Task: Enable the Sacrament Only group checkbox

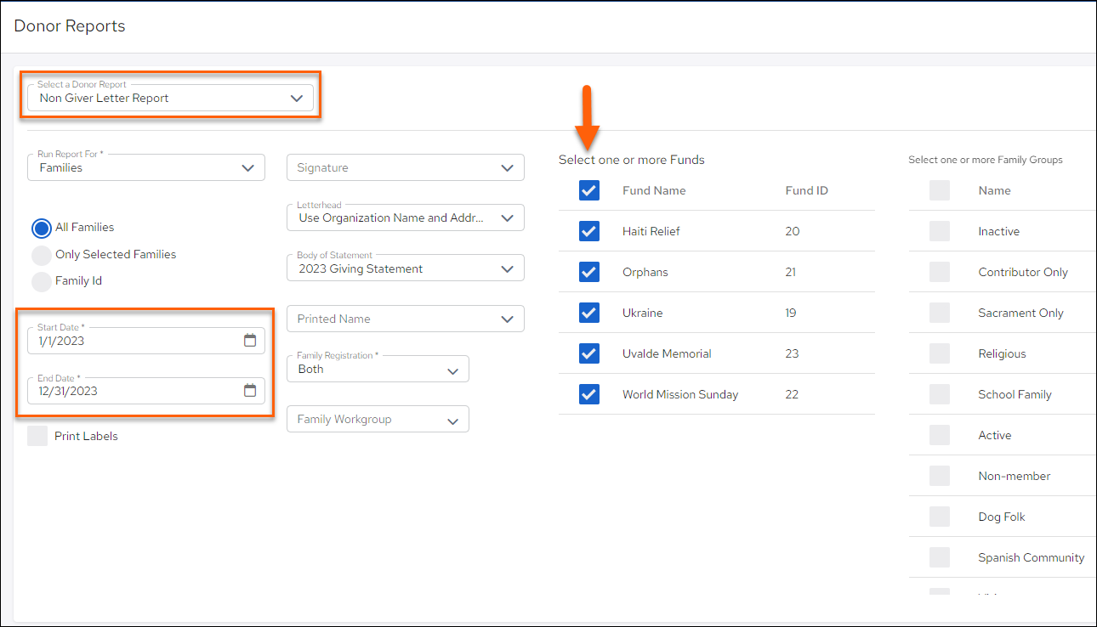Action: tap(940, 313)
